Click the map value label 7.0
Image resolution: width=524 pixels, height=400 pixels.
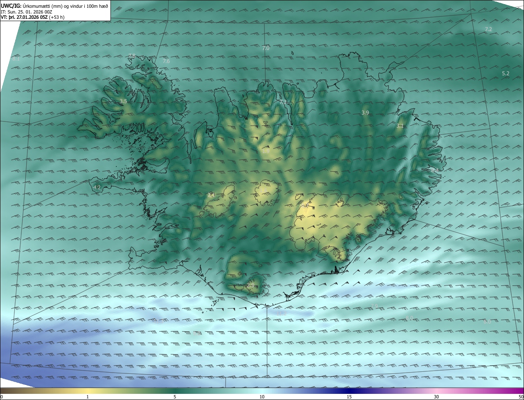point(266,48)
